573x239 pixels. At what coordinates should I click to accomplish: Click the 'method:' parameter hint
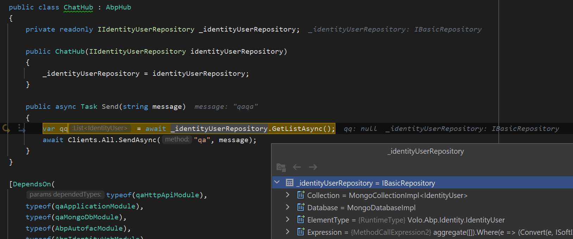click(177, 140)
